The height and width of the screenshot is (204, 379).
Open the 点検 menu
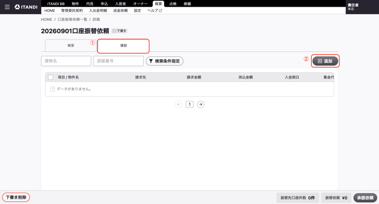coord(173,4)
